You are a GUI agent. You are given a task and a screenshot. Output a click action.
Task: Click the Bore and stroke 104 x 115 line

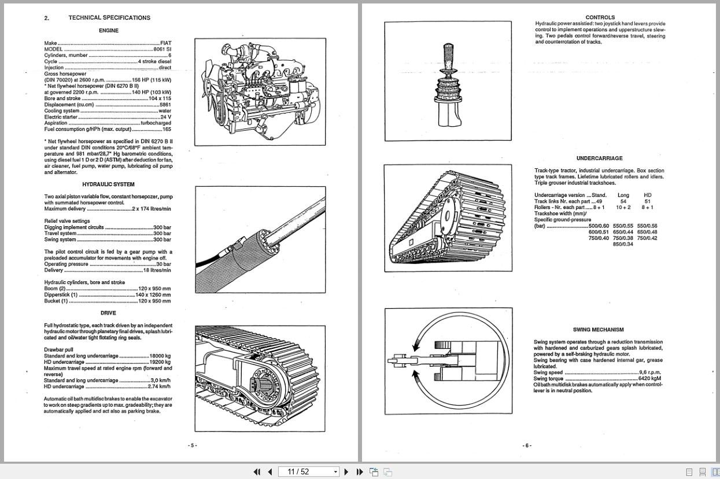(x=108, y=98)
